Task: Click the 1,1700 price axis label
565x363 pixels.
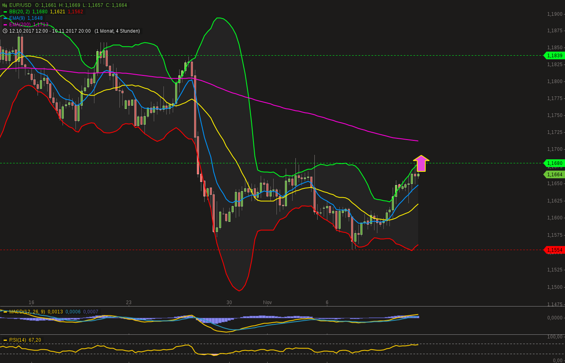Action: [x=555, y=149]
